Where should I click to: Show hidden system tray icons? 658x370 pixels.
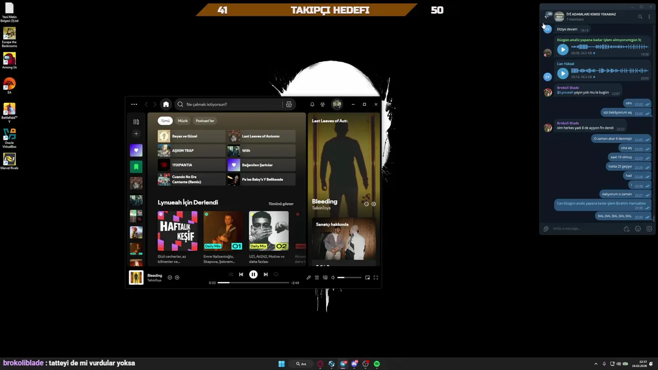click(596, 364)
